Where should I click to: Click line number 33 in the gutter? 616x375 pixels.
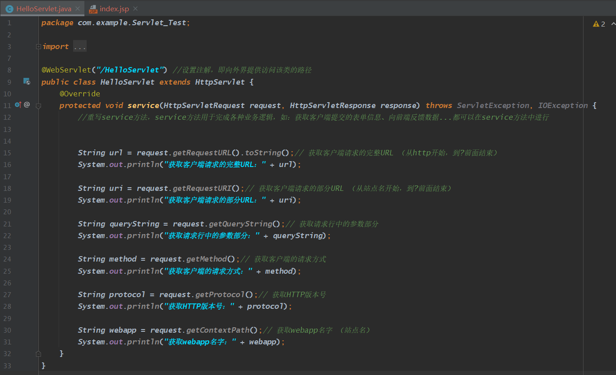click(7, 366)
